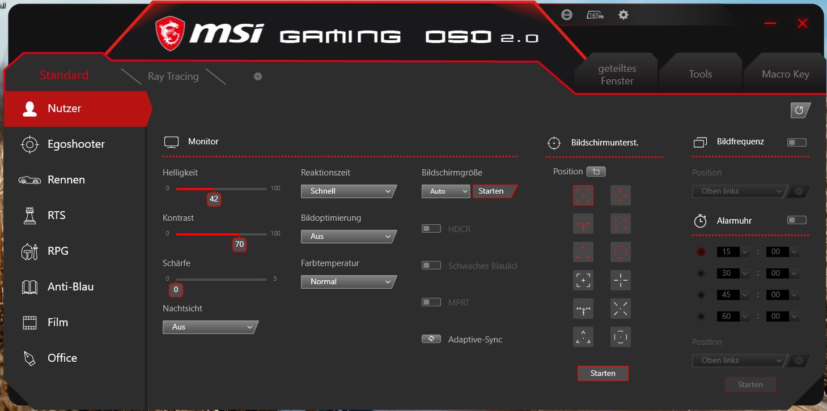Viewport: 827px width, 411px height.
Task: Choose the red T-shaped rangefinder crosshair
Action: pyautogui.click(x=583, y=224)
